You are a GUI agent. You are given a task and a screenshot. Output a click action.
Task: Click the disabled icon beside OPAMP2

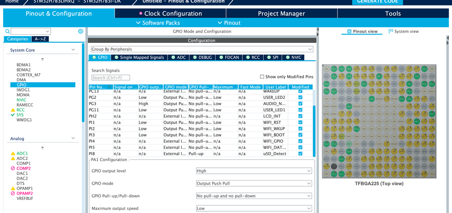point(13,194)
